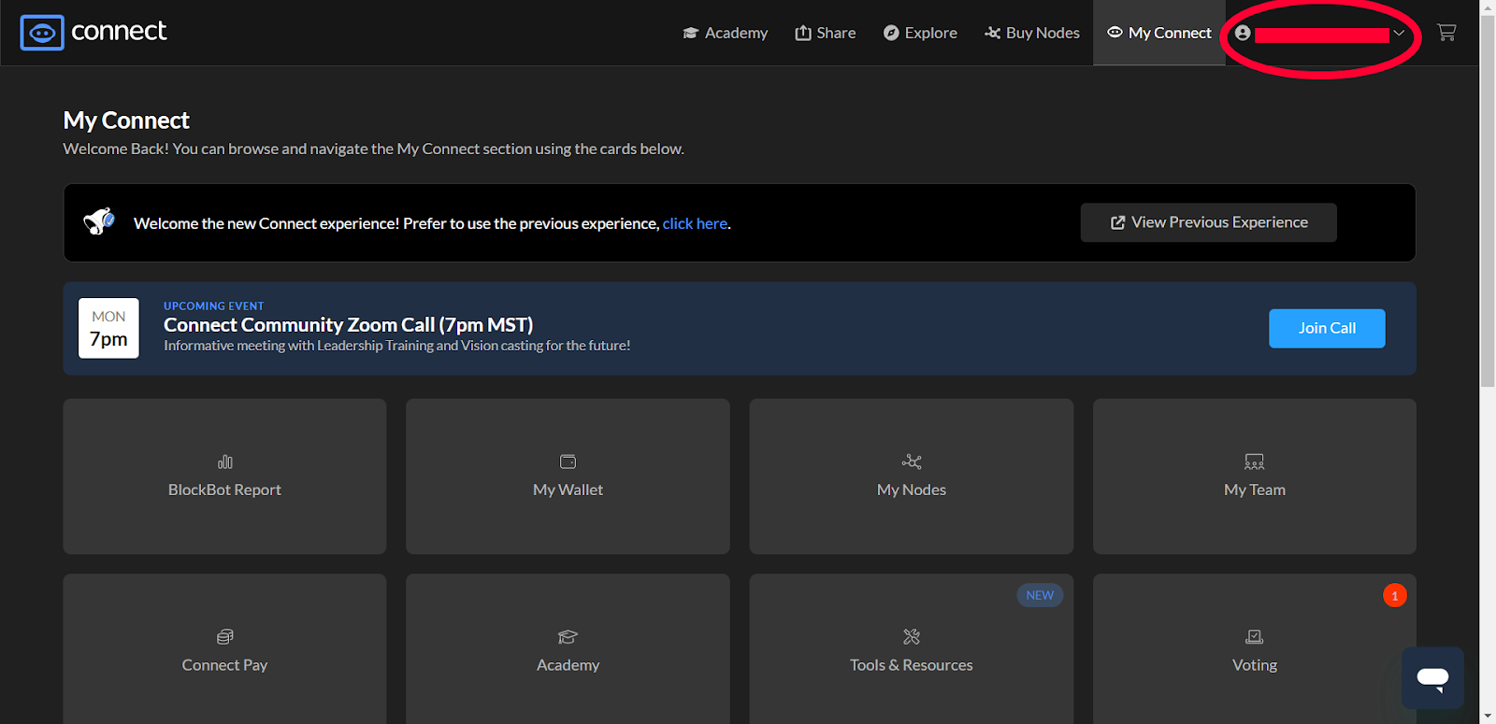Viewport: 1496px width, 724px height.
Task: Select the My Connect nav tab
Action: click(x=1159, y=33)
